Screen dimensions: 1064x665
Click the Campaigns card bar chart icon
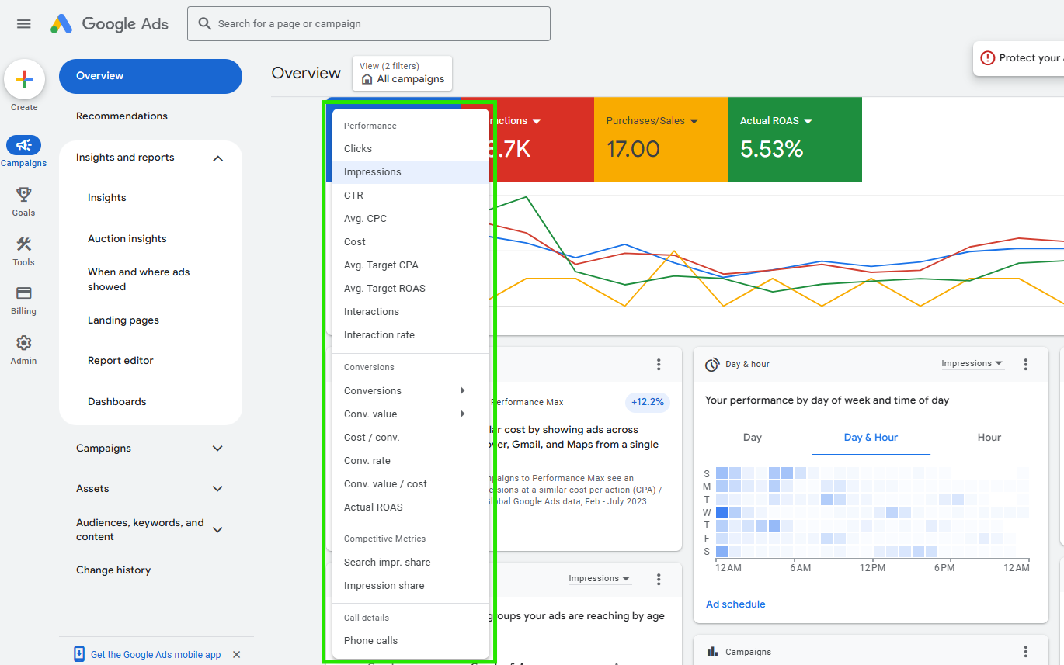[712, 652]
